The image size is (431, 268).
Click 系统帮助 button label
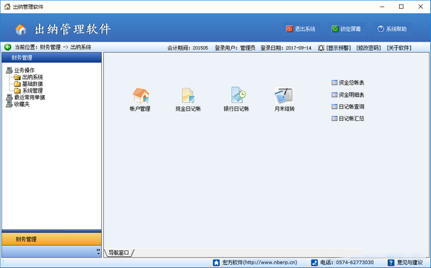tap(396, 29)
